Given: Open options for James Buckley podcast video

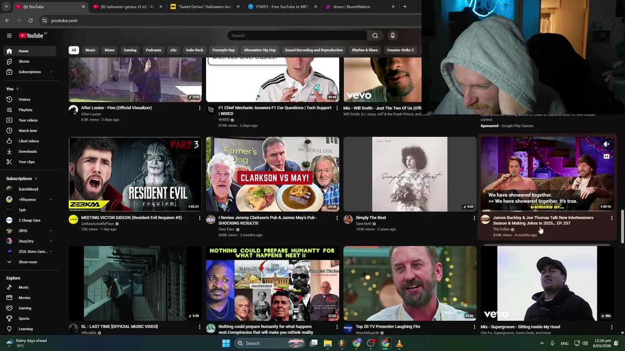Looking at the screenshot, I should point(611,218).
